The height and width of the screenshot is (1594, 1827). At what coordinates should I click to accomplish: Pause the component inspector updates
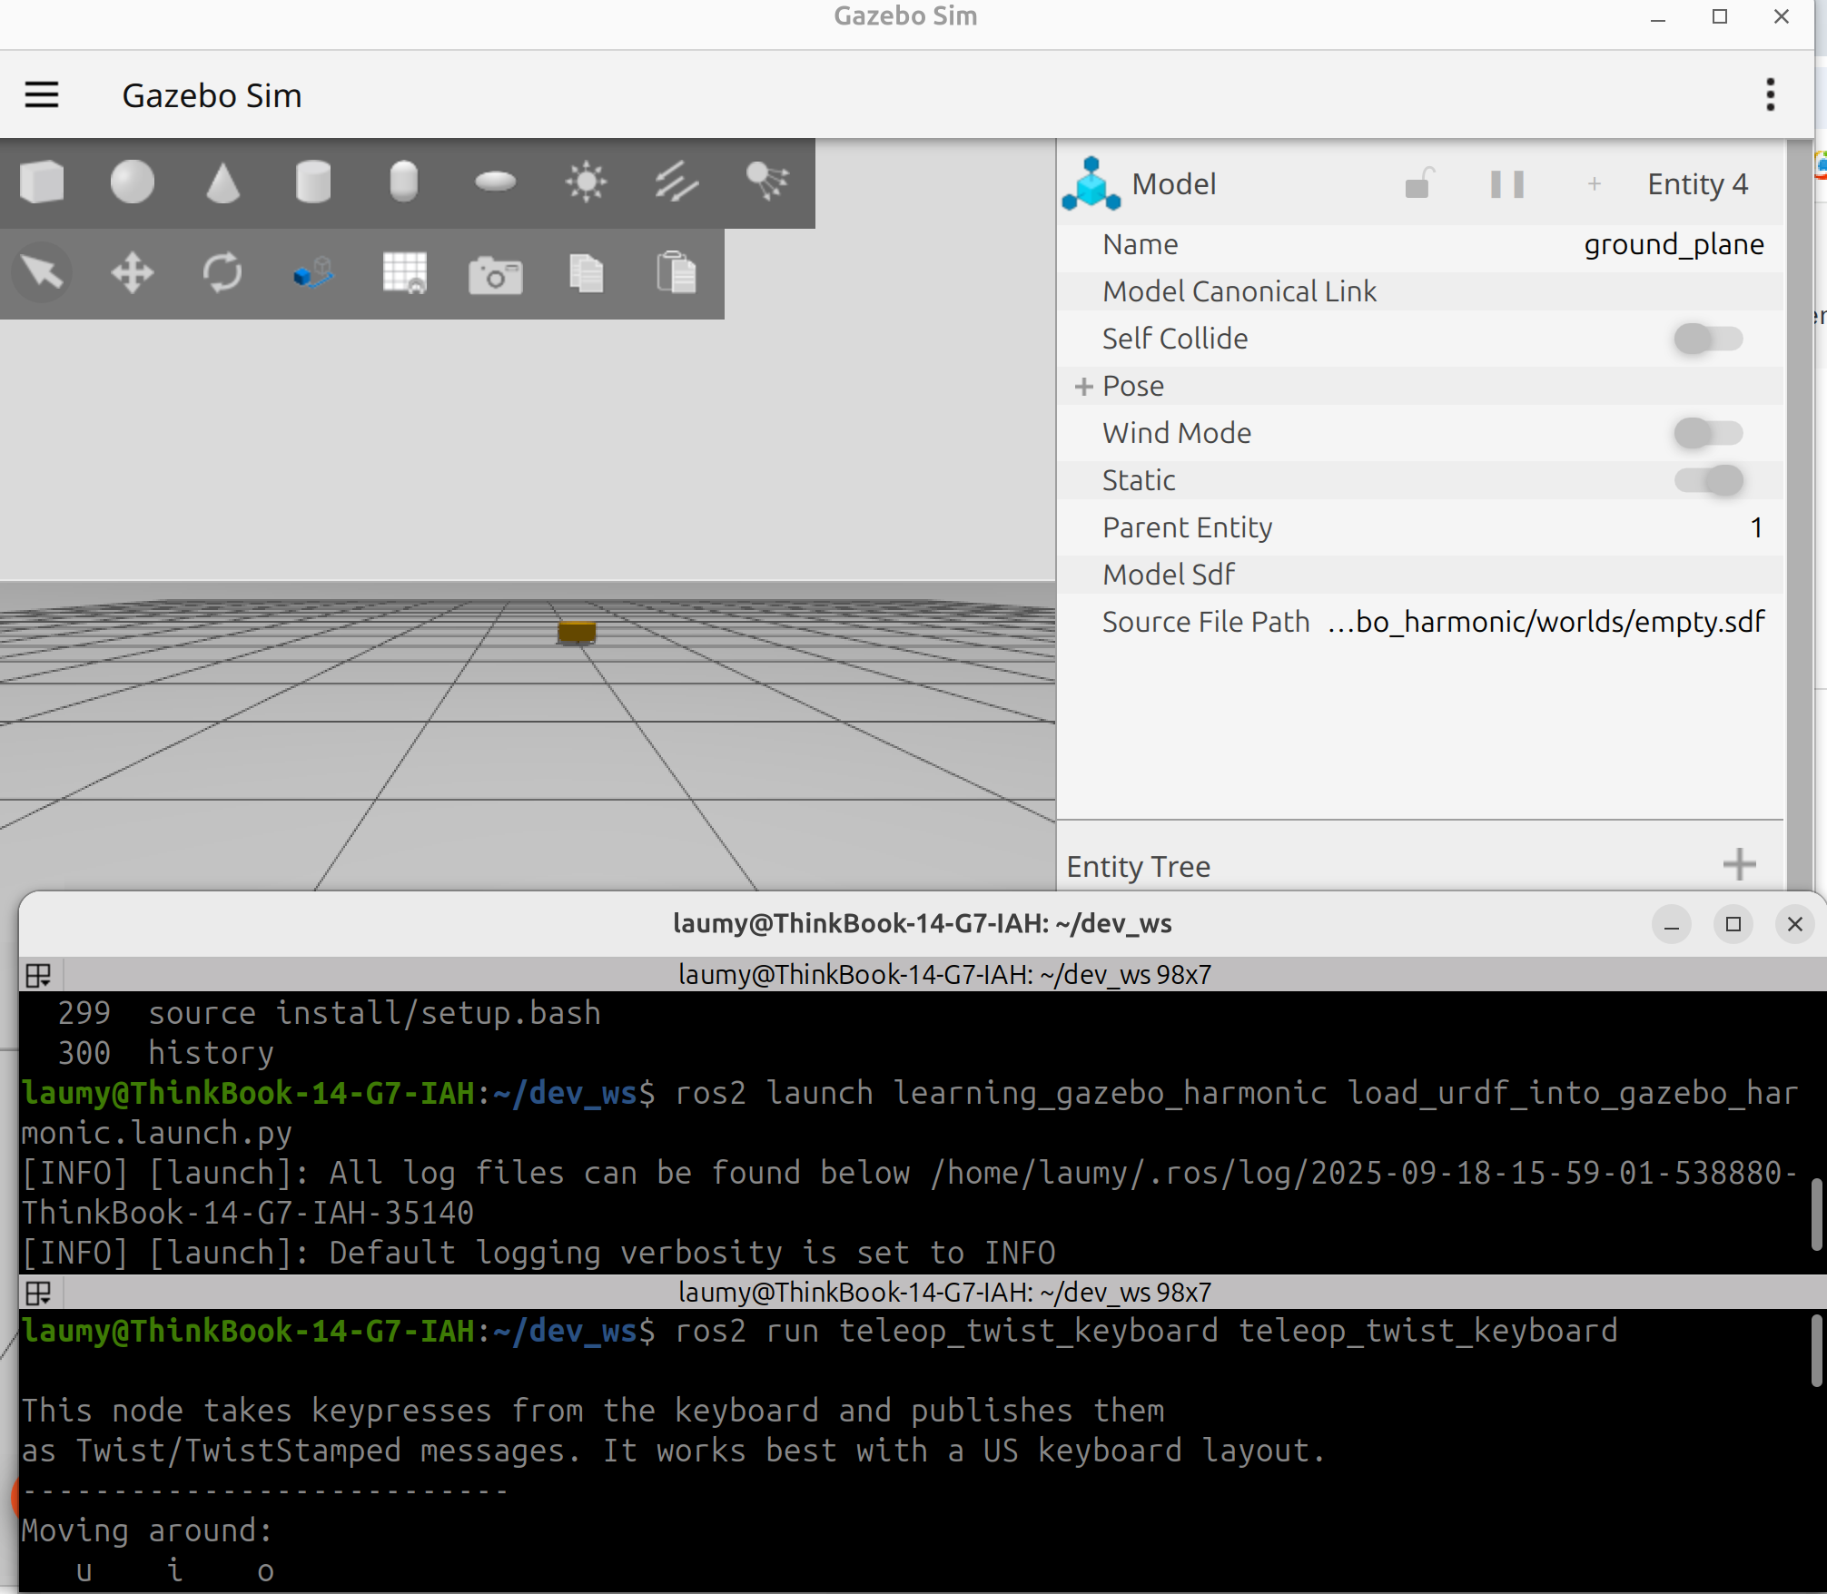pos(1506,184)
